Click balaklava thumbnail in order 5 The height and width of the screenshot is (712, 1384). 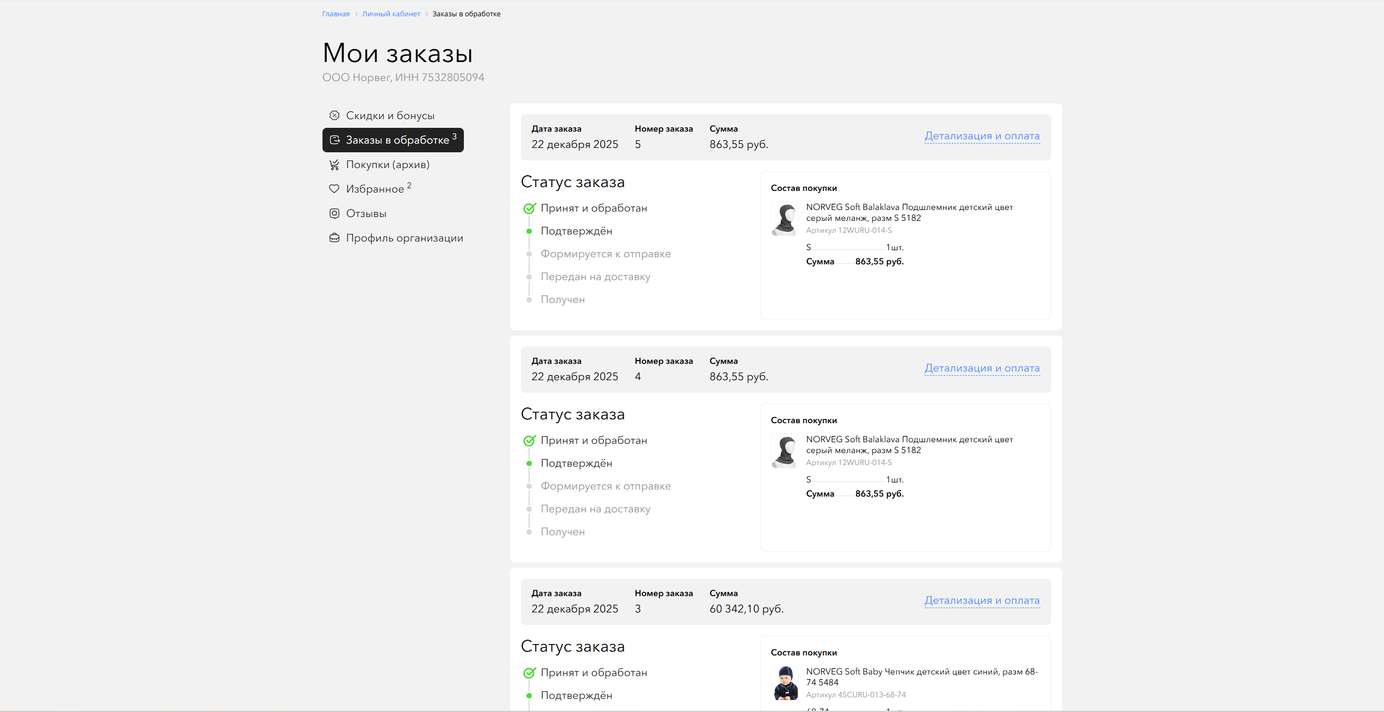785,219
